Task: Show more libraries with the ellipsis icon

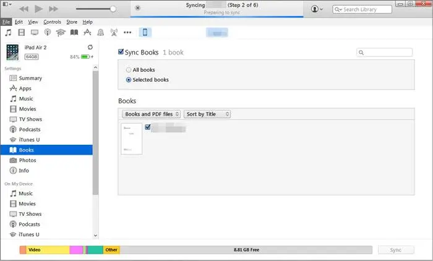Action: [x=127, y=33]
